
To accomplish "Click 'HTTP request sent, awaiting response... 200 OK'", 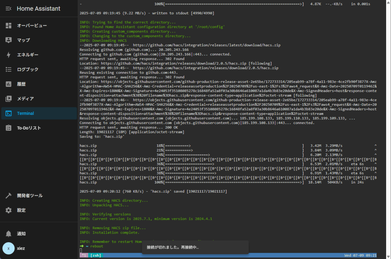I will point(129,128).
